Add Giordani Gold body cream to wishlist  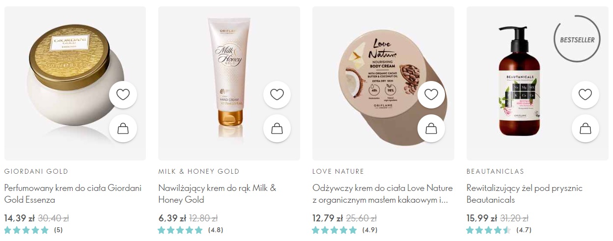(x=123, y=94)
